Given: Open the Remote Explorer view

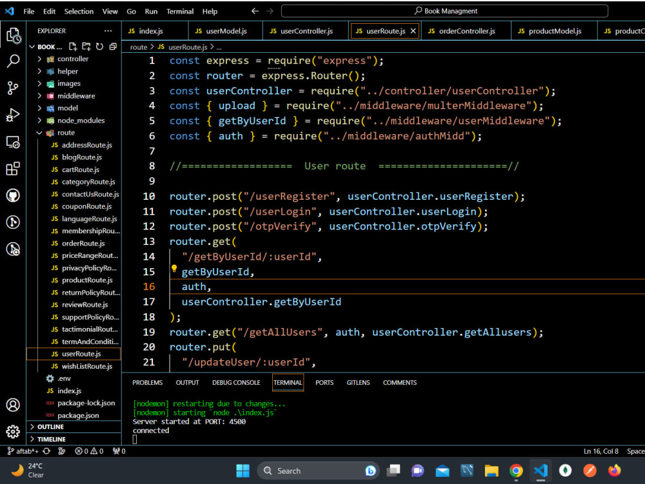Looking at the screenshot, I should (x=13, y=142).
